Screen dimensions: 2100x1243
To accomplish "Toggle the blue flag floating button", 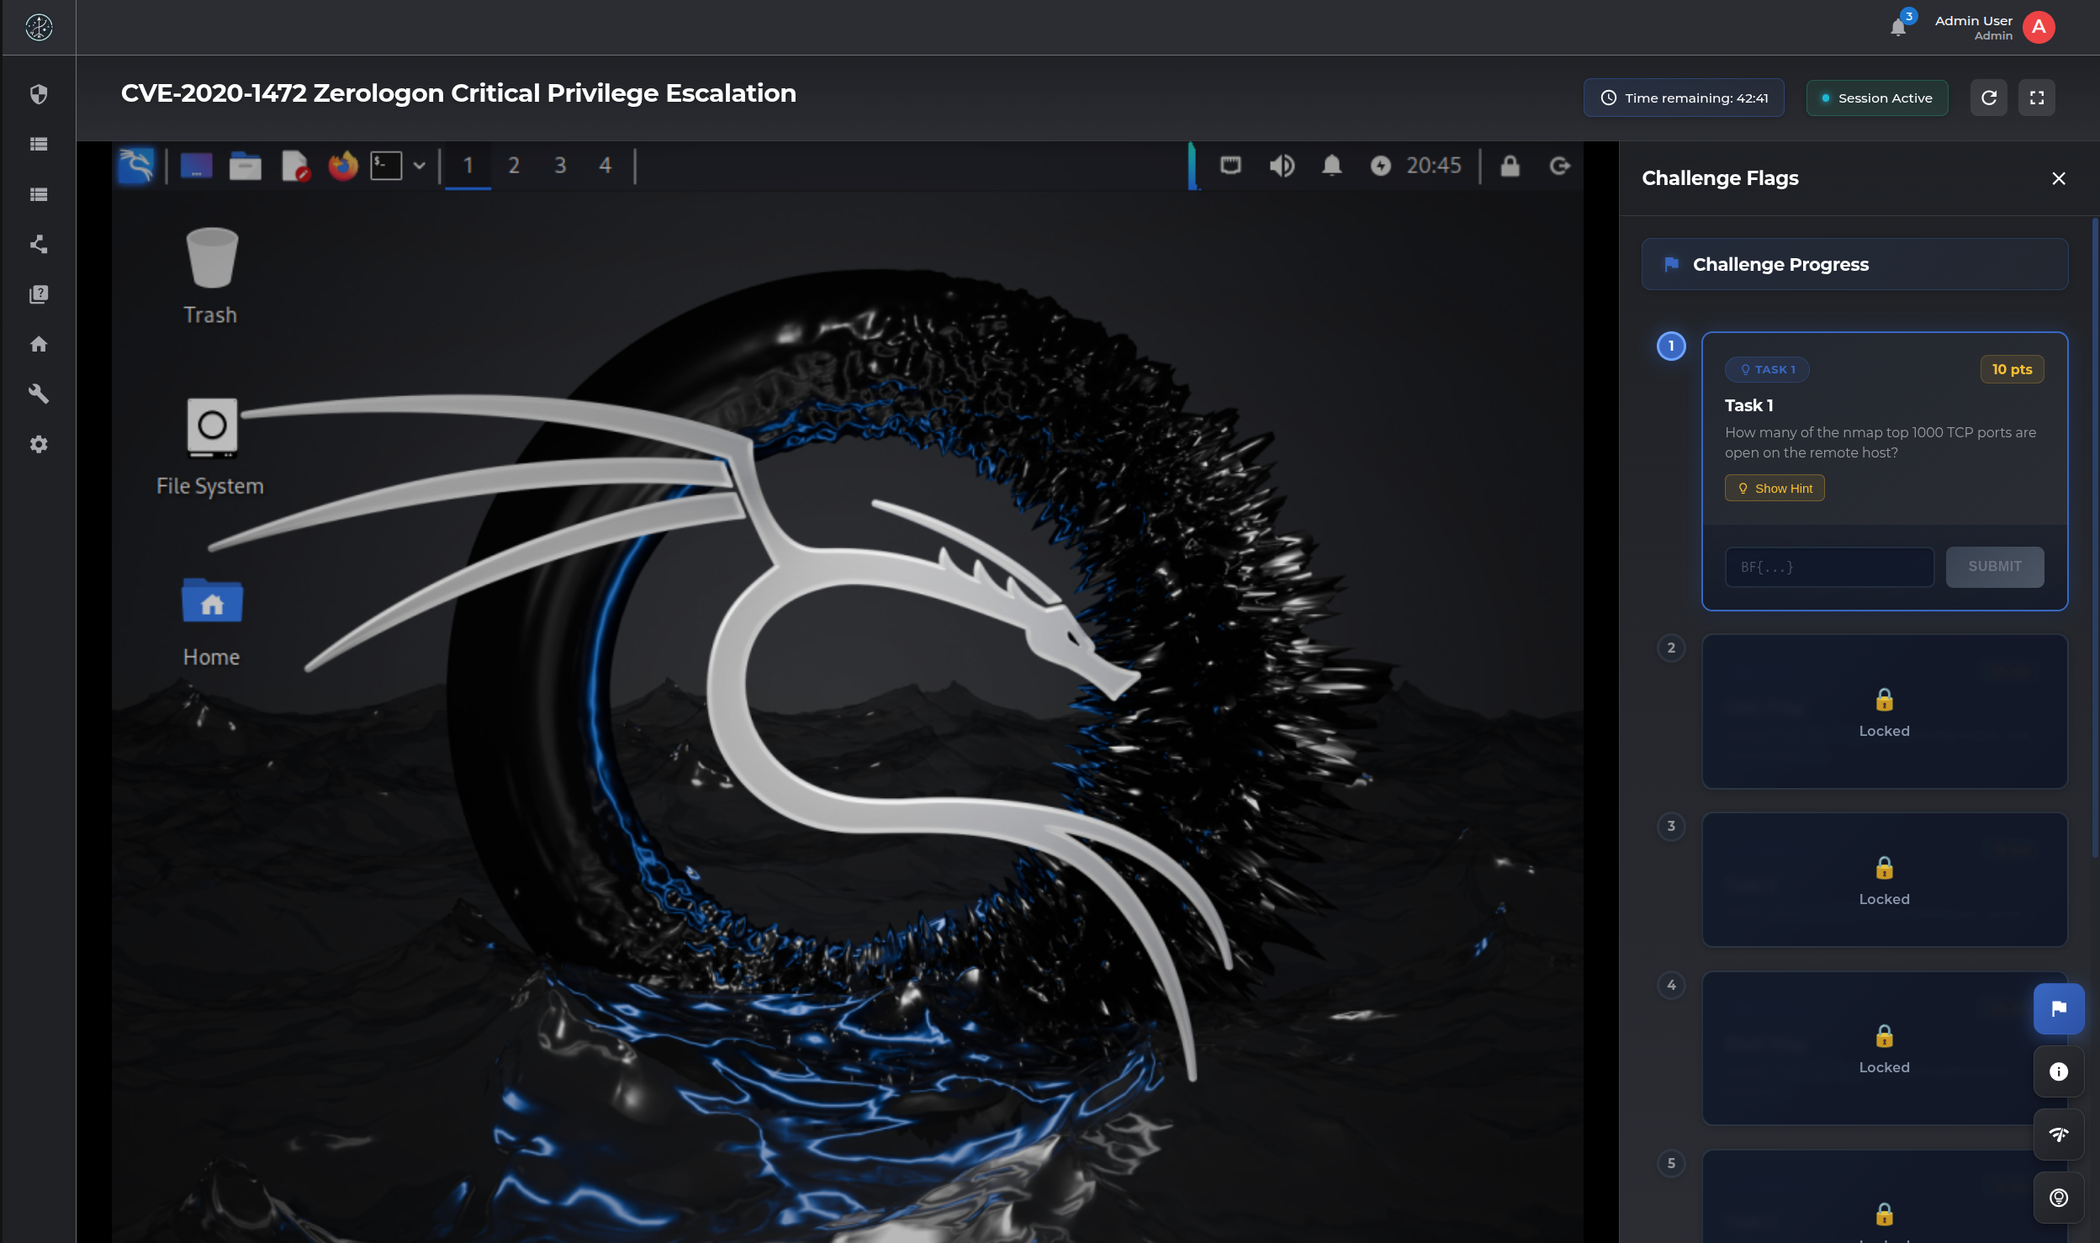I will 2058,1008.
